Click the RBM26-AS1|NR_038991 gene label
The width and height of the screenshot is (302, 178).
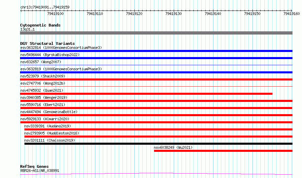click(40, 171)
